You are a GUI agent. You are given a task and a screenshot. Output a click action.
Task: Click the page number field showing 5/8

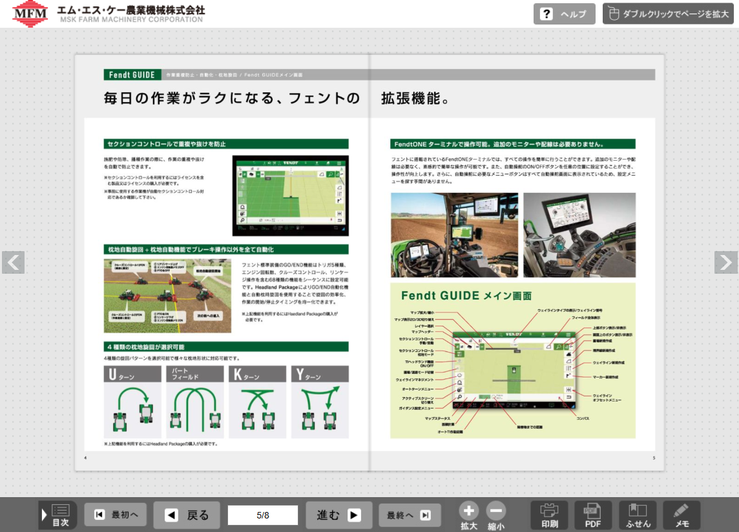[x=263, y=515]
